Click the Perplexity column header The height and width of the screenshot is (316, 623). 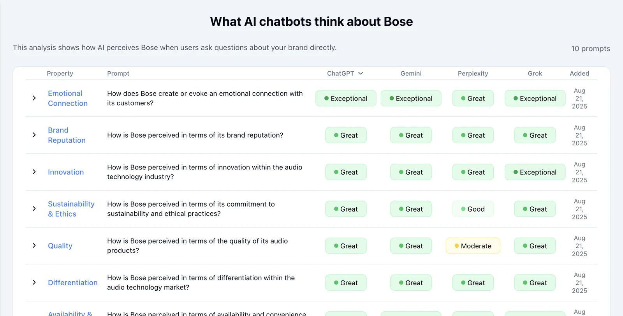coord(473,73)
